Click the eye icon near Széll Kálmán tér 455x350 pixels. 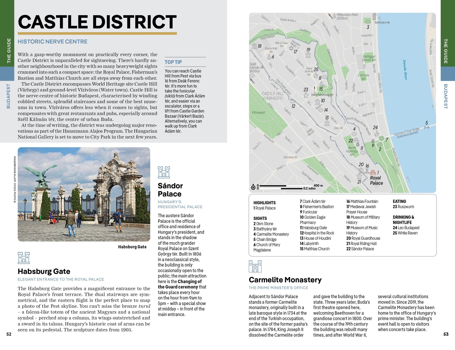pyautogui.click(x=252, y=75)
